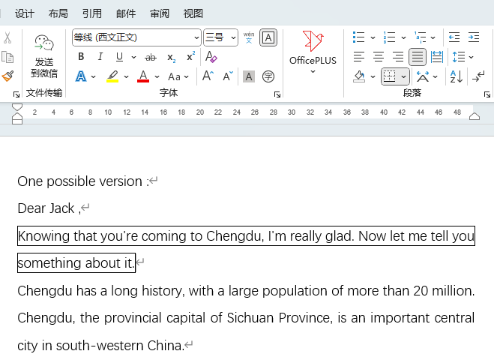Expand underline style options arrow
The width and height of the screenshot is (494, 360).
(133, 57)
